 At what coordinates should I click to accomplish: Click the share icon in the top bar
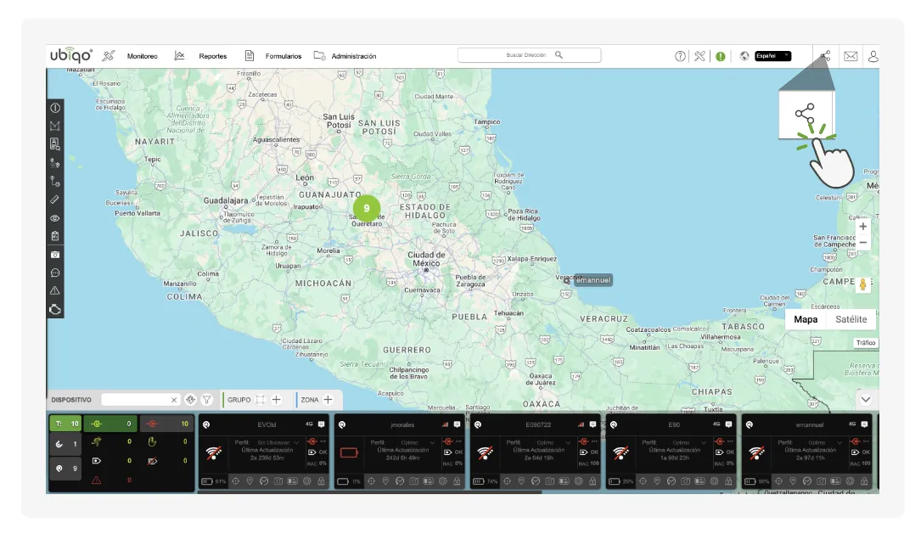(x=825, y=56)
